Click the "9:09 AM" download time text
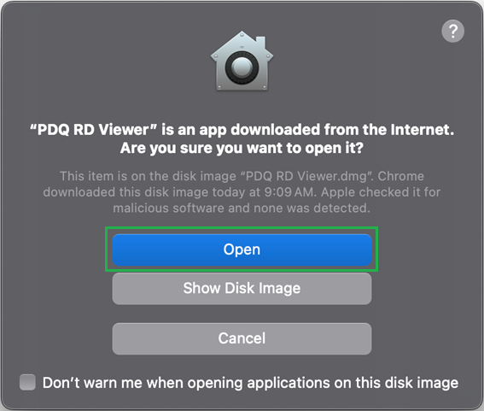484x411 pixels. pos(289,192)
